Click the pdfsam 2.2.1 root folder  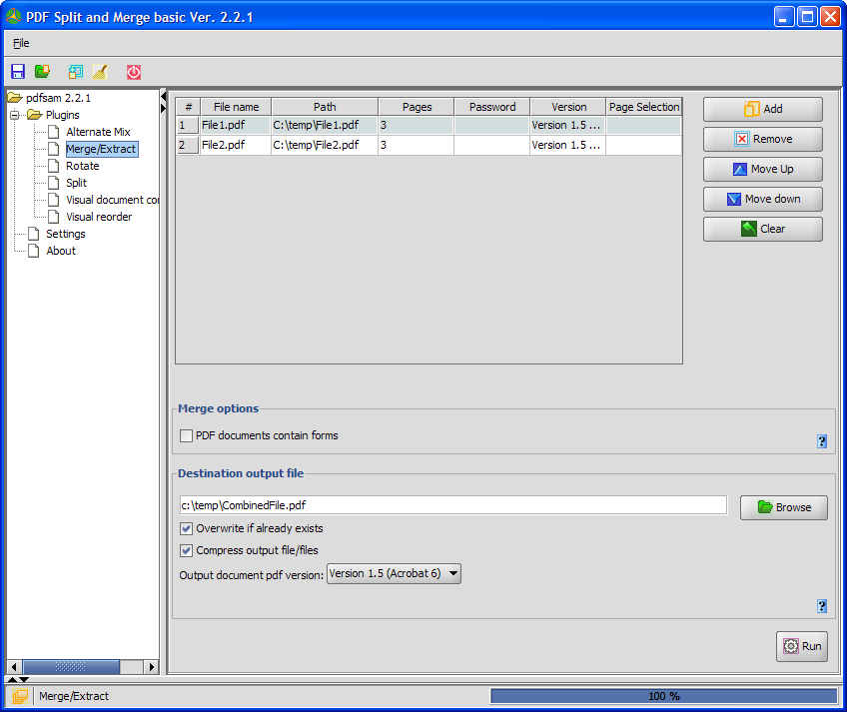(x=49, y=98)
